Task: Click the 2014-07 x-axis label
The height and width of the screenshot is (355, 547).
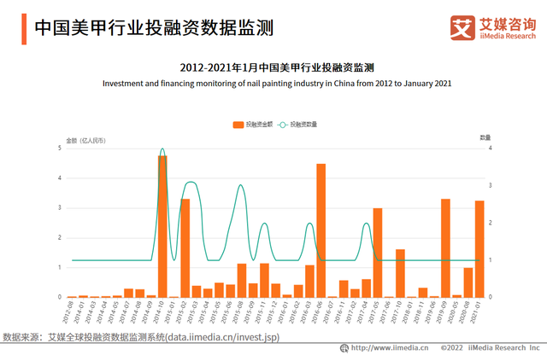Action: pos(125,312)
